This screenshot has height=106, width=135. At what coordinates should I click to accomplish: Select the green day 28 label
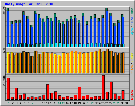(x=115, y=103)
